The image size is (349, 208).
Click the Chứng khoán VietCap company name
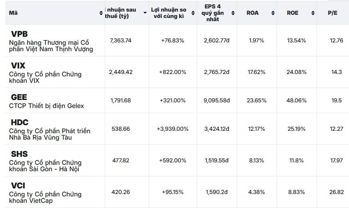(45, 197)
